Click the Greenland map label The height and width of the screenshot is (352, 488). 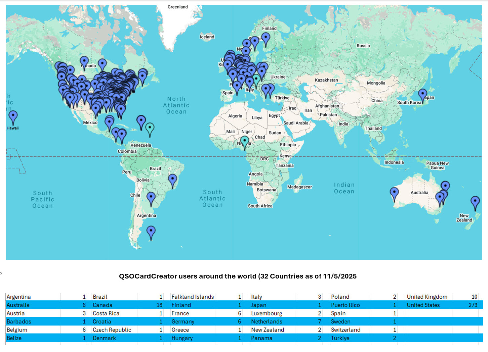coord(178,7)
